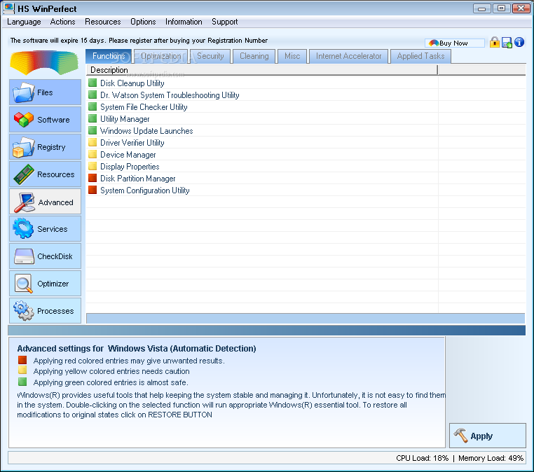This screenshot has width=534, height=472.
Task: Click the save settings disk icon
Action: tap(507, 43)
